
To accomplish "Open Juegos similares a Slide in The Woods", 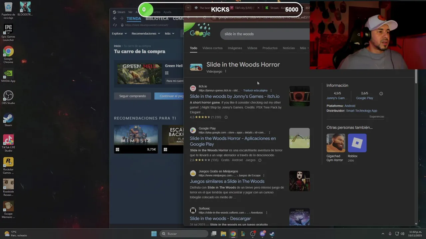I will tap(227, 181).
